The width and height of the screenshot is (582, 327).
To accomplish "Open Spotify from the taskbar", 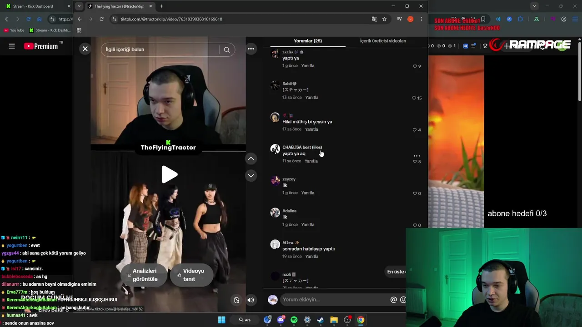I will tap(294, 320).
